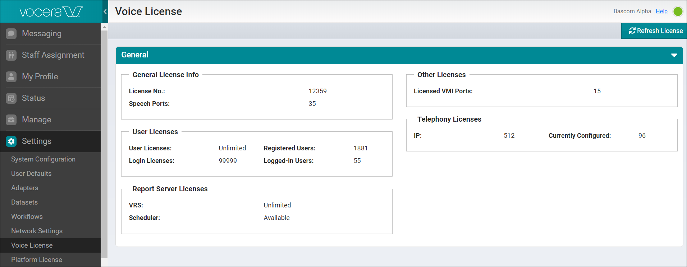This screenshot has width=687, height=267.
Task: Go to Network Settings
Action: (x=37, y=231)
